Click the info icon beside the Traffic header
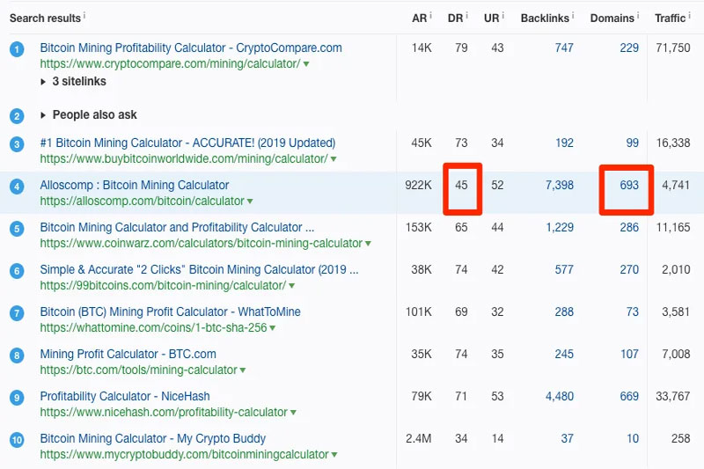Viewport: 704px width, 469px height. [690, 16]
